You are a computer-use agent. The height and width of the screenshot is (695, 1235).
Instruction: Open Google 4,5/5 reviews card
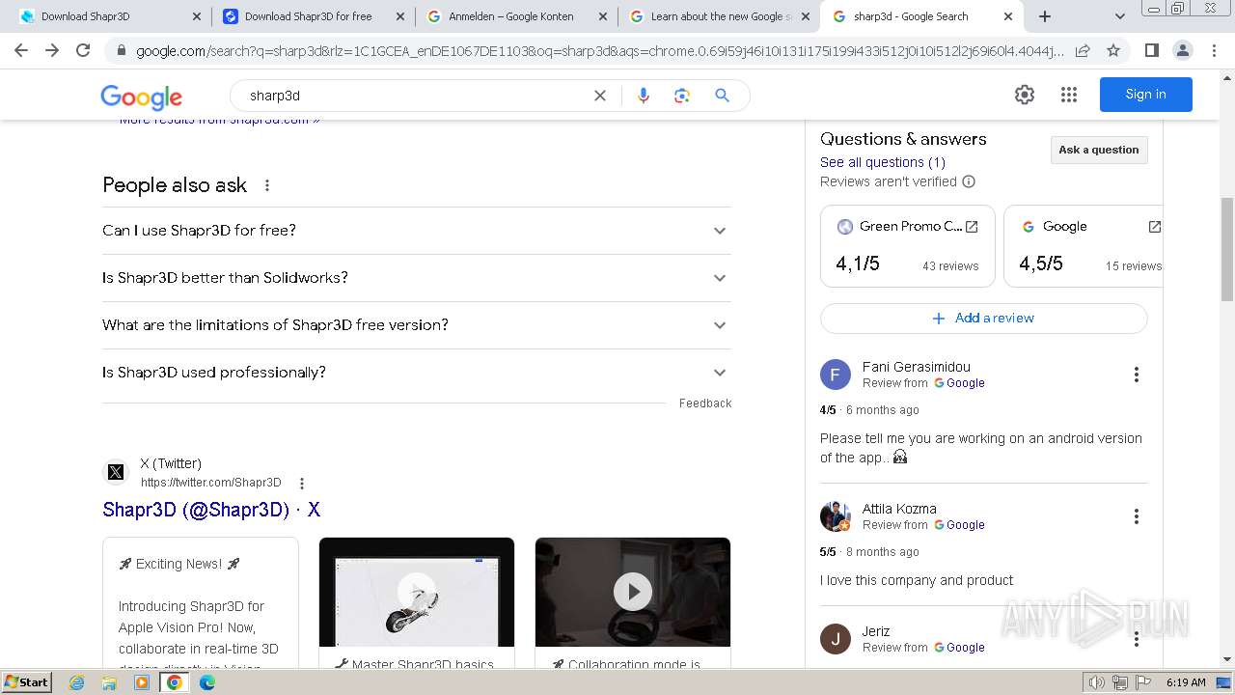tap(1084, 246)
